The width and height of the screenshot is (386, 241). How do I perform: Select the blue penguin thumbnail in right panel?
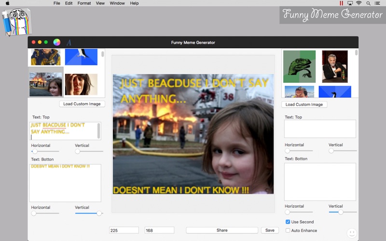tap(335, 92)
